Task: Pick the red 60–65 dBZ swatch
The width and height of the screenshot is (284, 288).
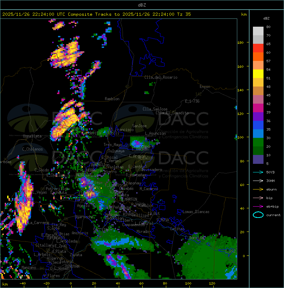Action: pos(258,48)
